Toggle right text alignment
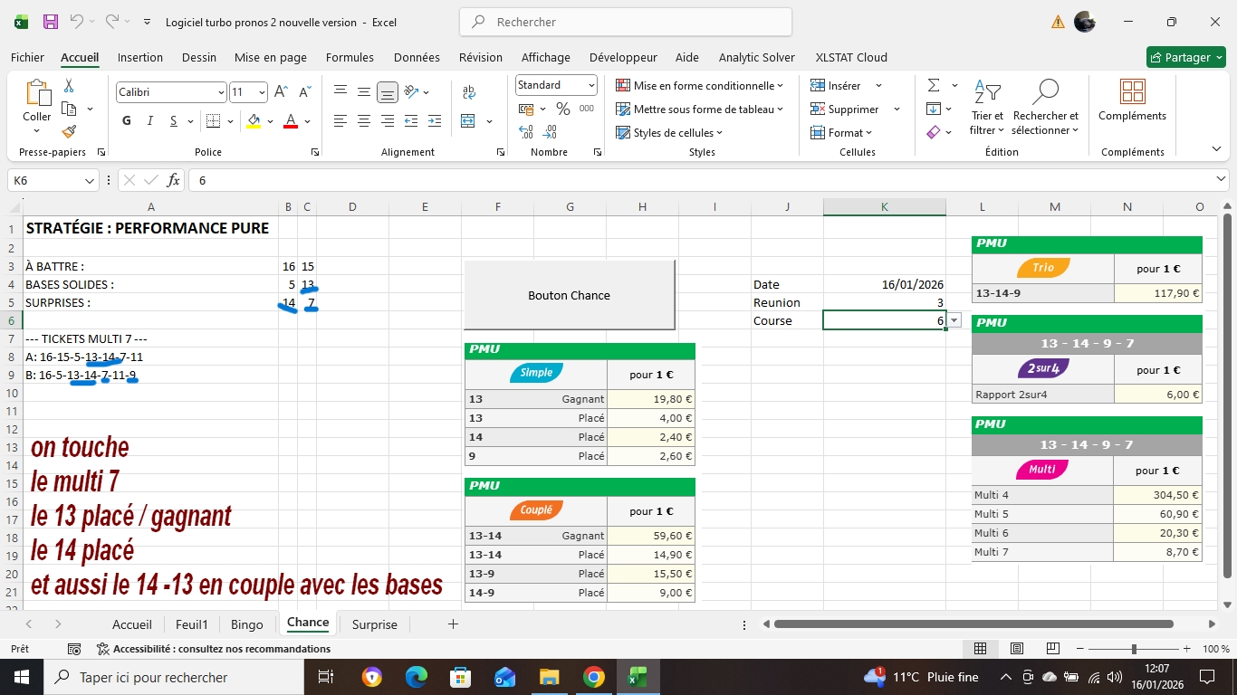The image size is (1237, 695). point(388,121)
